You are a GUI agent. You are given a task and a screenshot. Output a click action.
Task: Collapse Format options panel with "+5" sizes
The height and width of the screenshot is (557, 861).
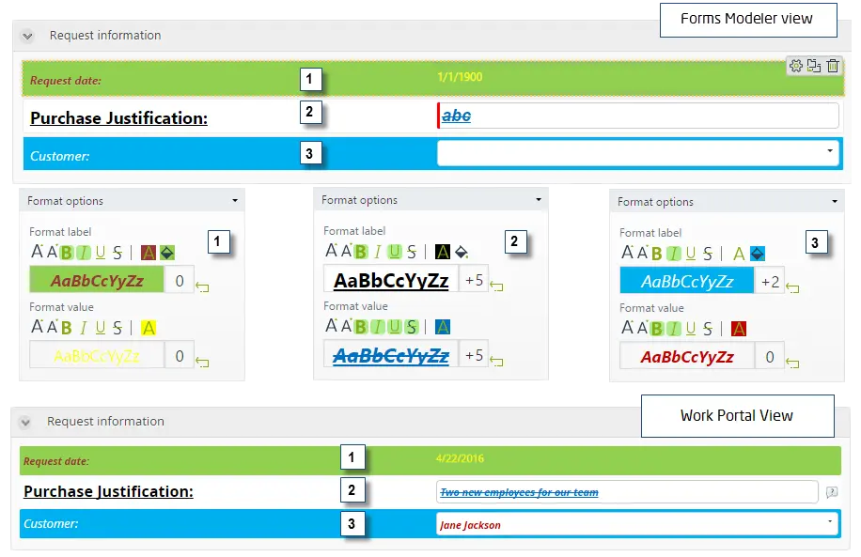[538, 200]
